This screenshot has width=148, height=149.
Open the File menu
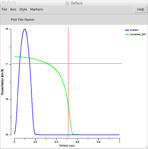click(x=4, y=9)
